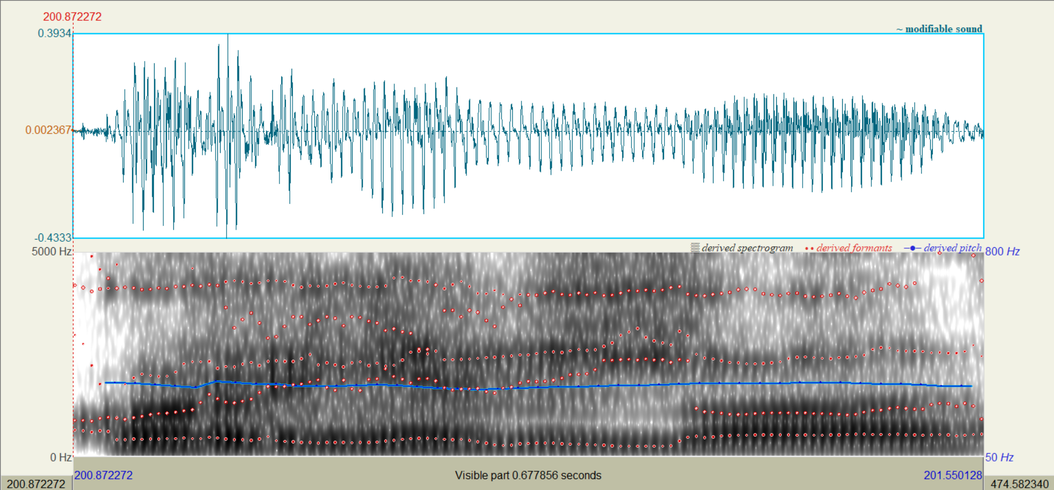This screenshot has width=1054, height=490.
Task: Click the black 200.872272 segment preceding the visible part
Action: [x=36, y=484]
